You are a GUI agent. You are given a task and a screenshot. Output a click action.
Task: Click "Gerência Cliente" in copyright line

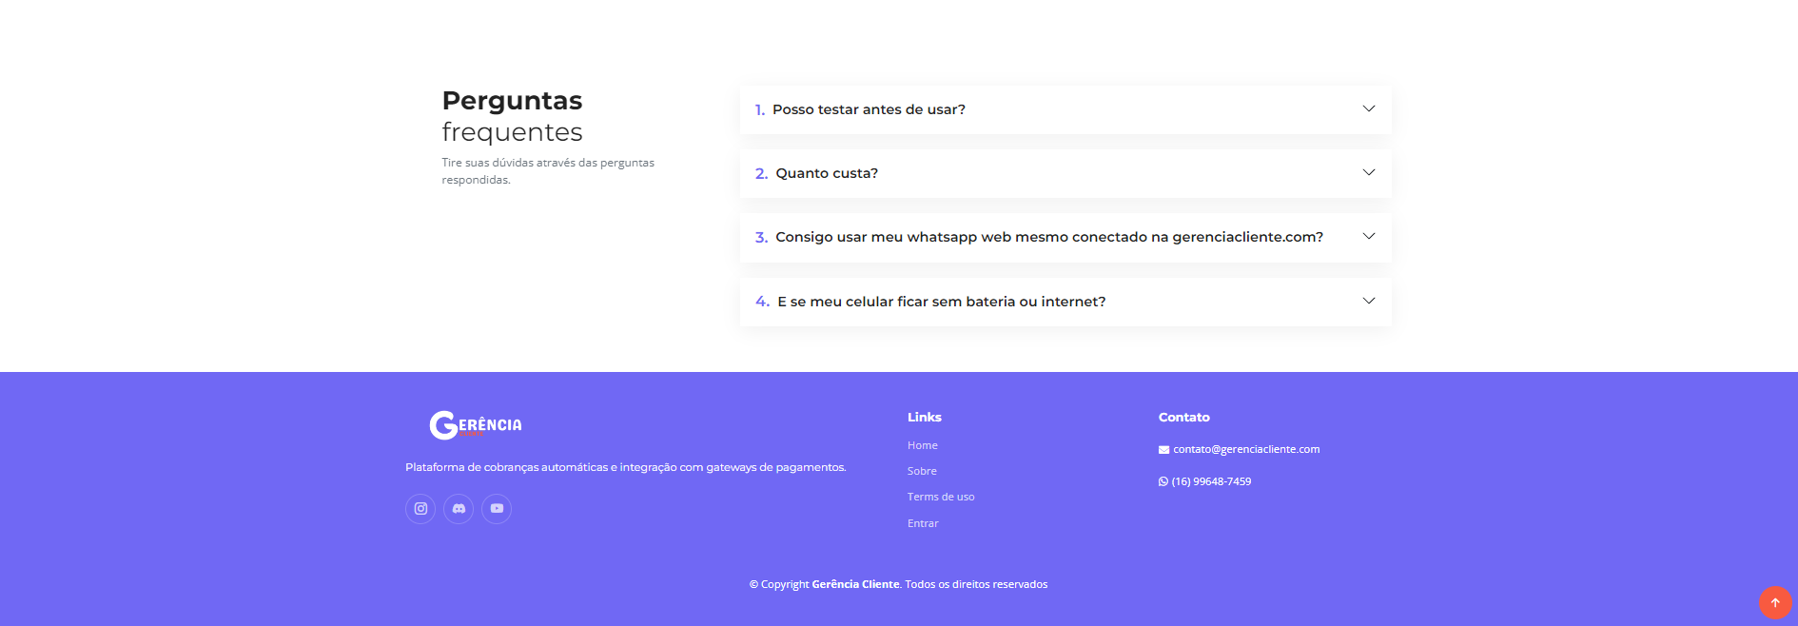[x=855, y=584]
